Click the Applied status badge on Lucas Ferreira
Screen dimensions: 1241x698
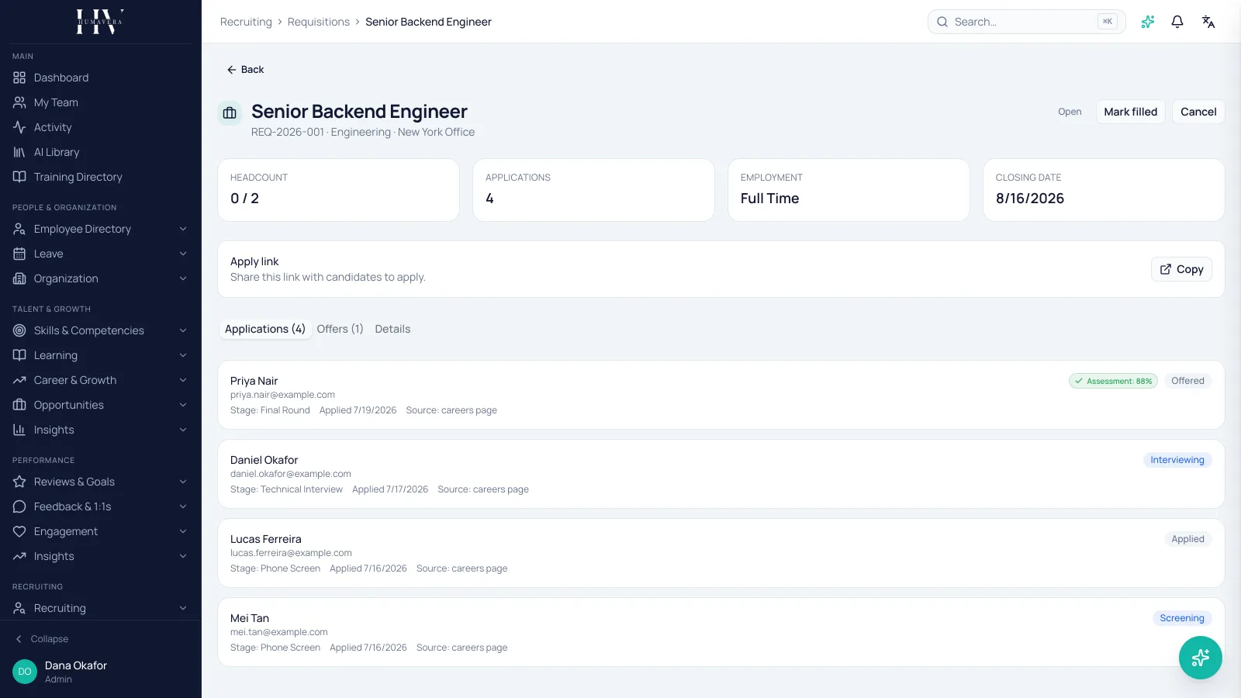(x=1187, y=539)
